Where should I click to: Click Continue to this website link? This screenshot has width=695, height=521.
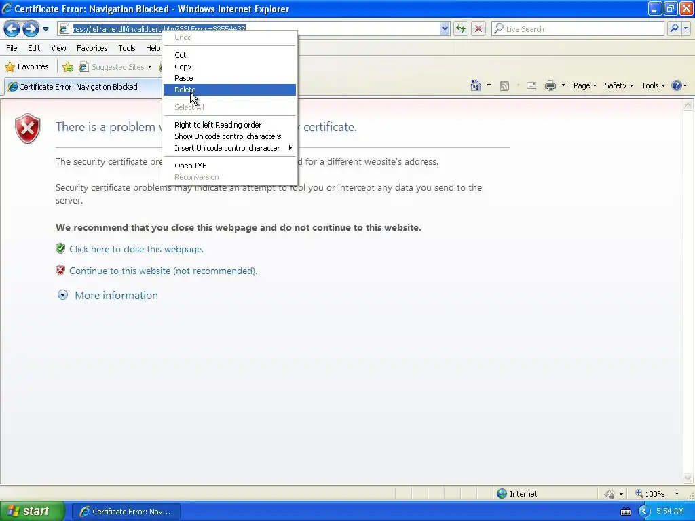click(163, 271)
